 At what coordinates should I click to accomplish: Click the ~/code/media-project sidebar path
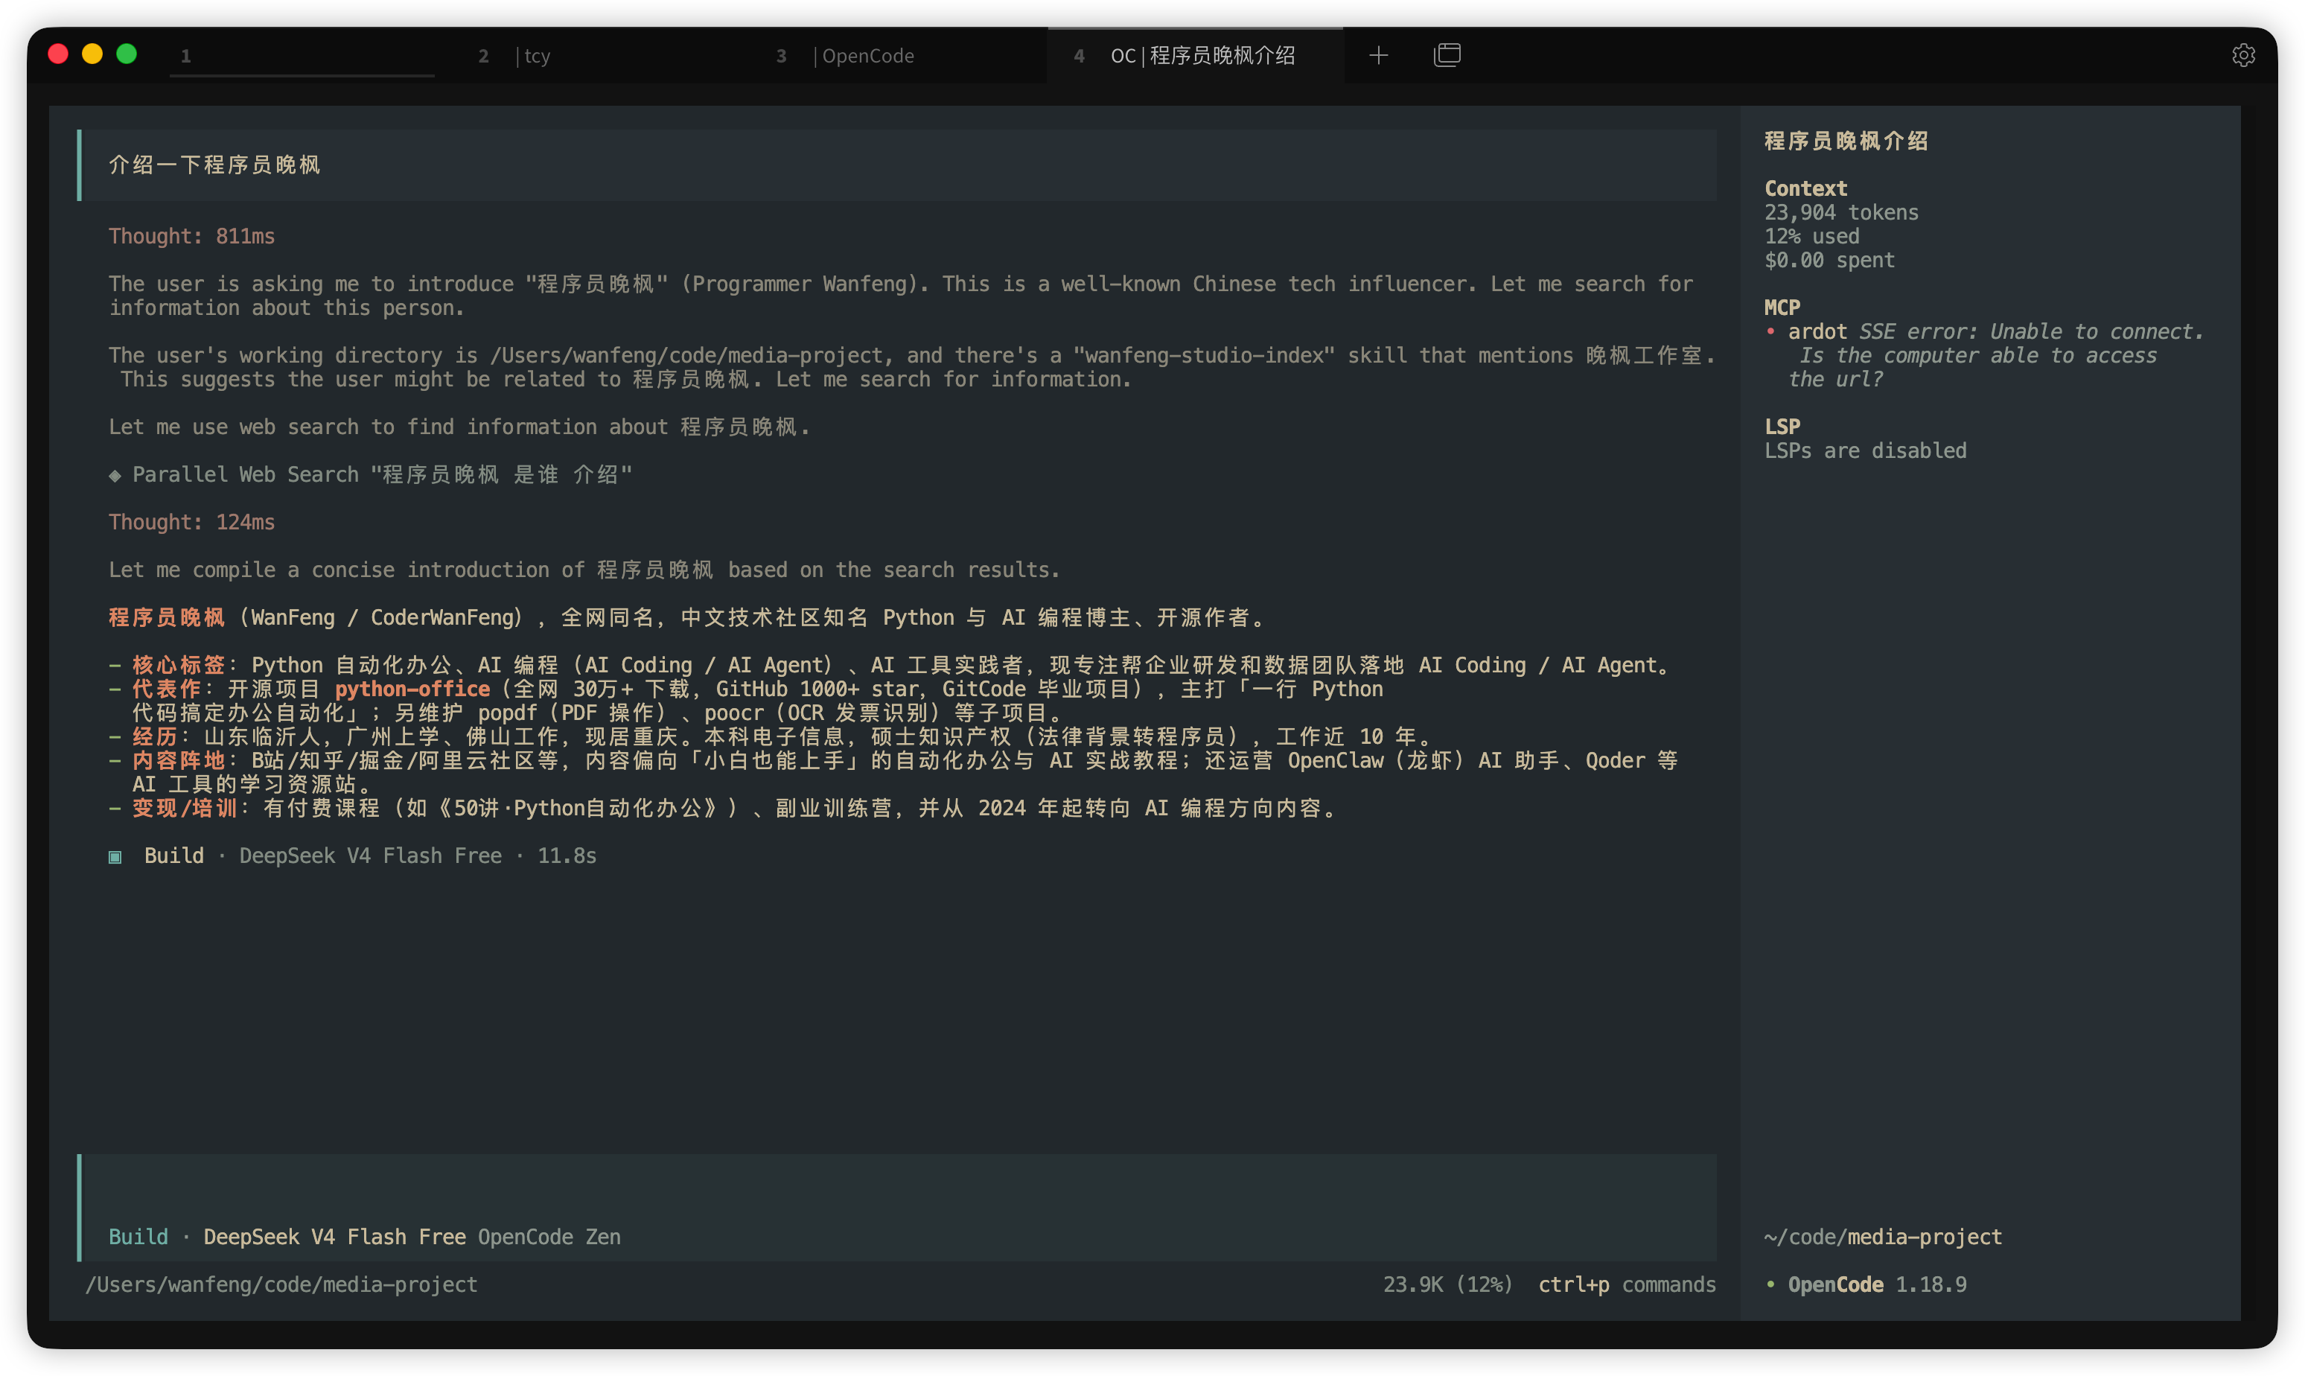pyautogui.click(x=1884, y=1237)
